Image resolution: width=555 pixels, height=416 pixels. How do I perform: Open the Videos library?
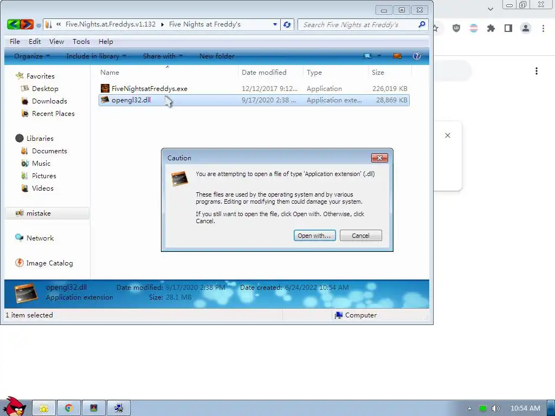pyautogui.click(x=37, y=188)
